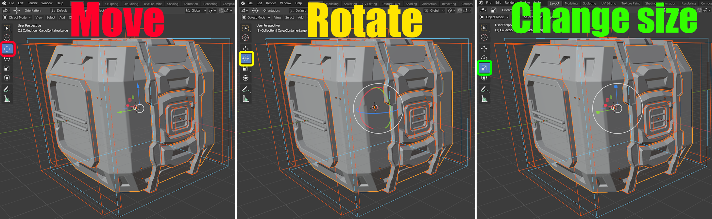Open UV Editing tab in Change size screenshot
712x219 pixels.
click(x=609, y=3)
